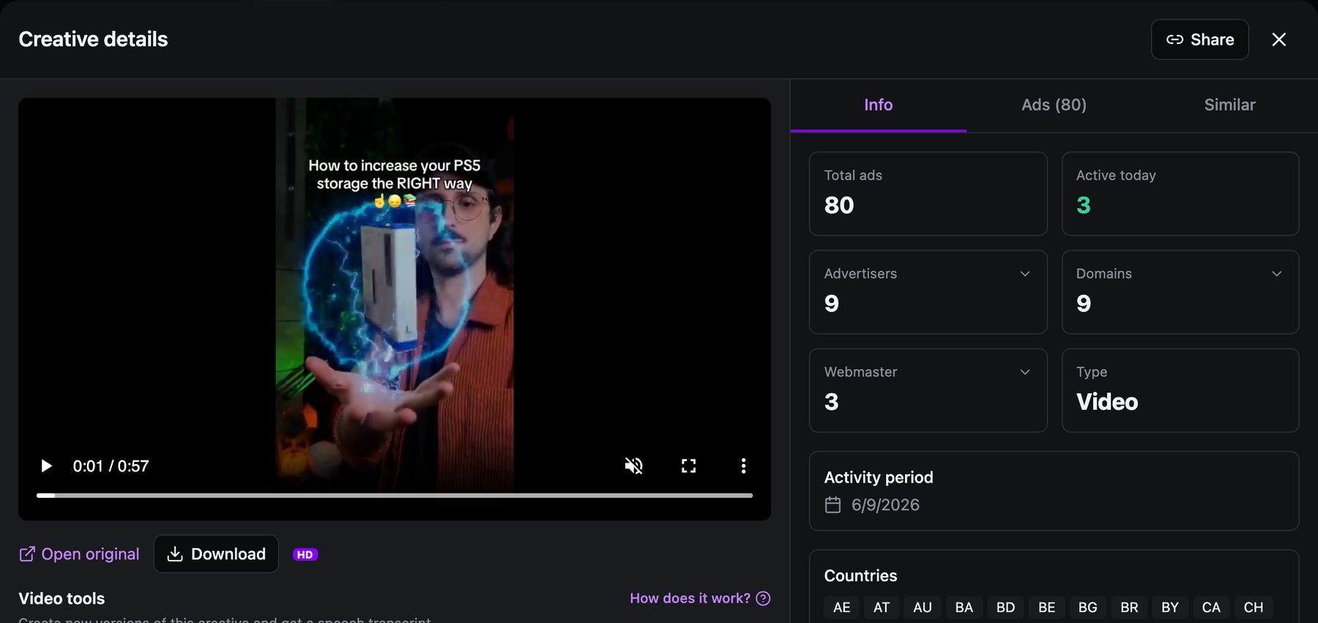Select the BG country tag
The width and height of the screenshot is (1318, 623).
(1088, 608)
